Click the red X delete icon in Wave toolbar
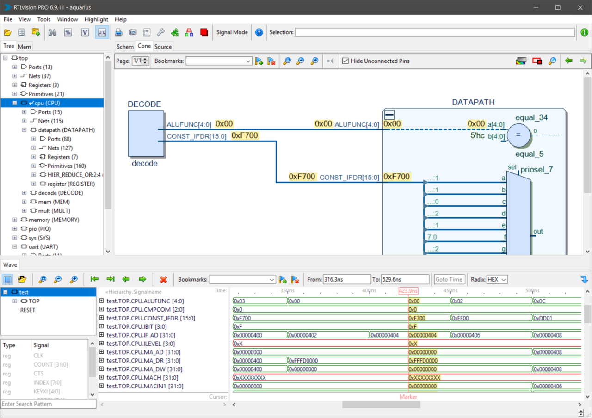592x418 pixels. pyautogui.click(x=163, y=279)
